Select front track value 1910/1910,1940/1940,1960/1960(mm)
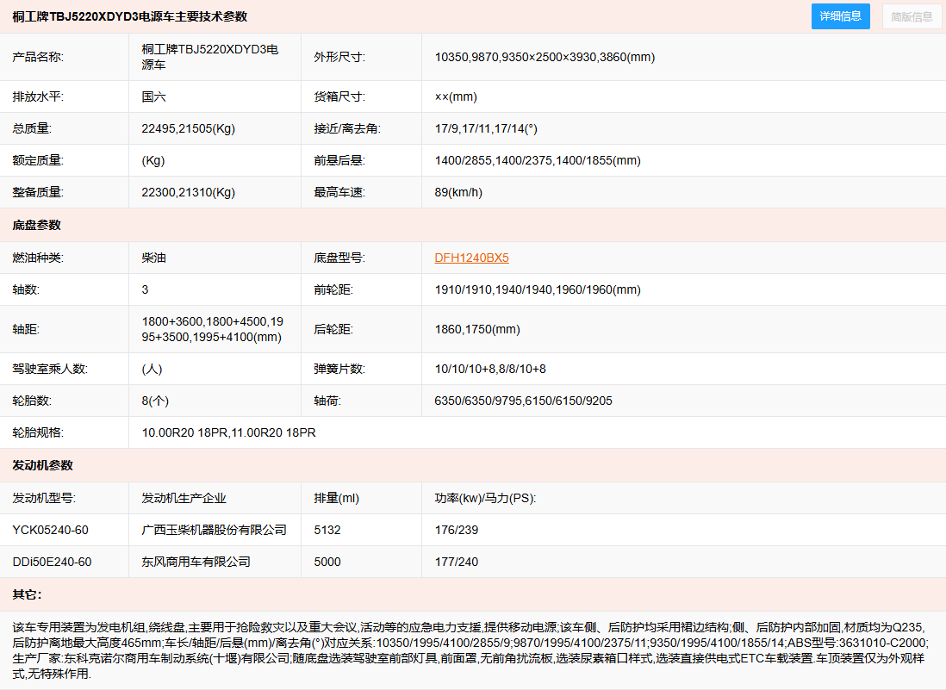This screenshot has height=690, width=946. (538, 289)
